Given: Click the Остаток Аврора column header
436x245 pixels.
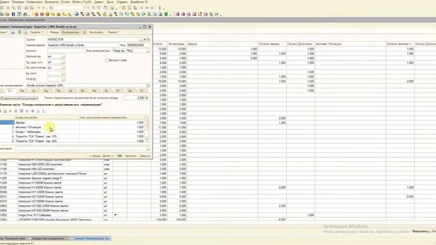Looking at the screenshot, I should [272, 44].
